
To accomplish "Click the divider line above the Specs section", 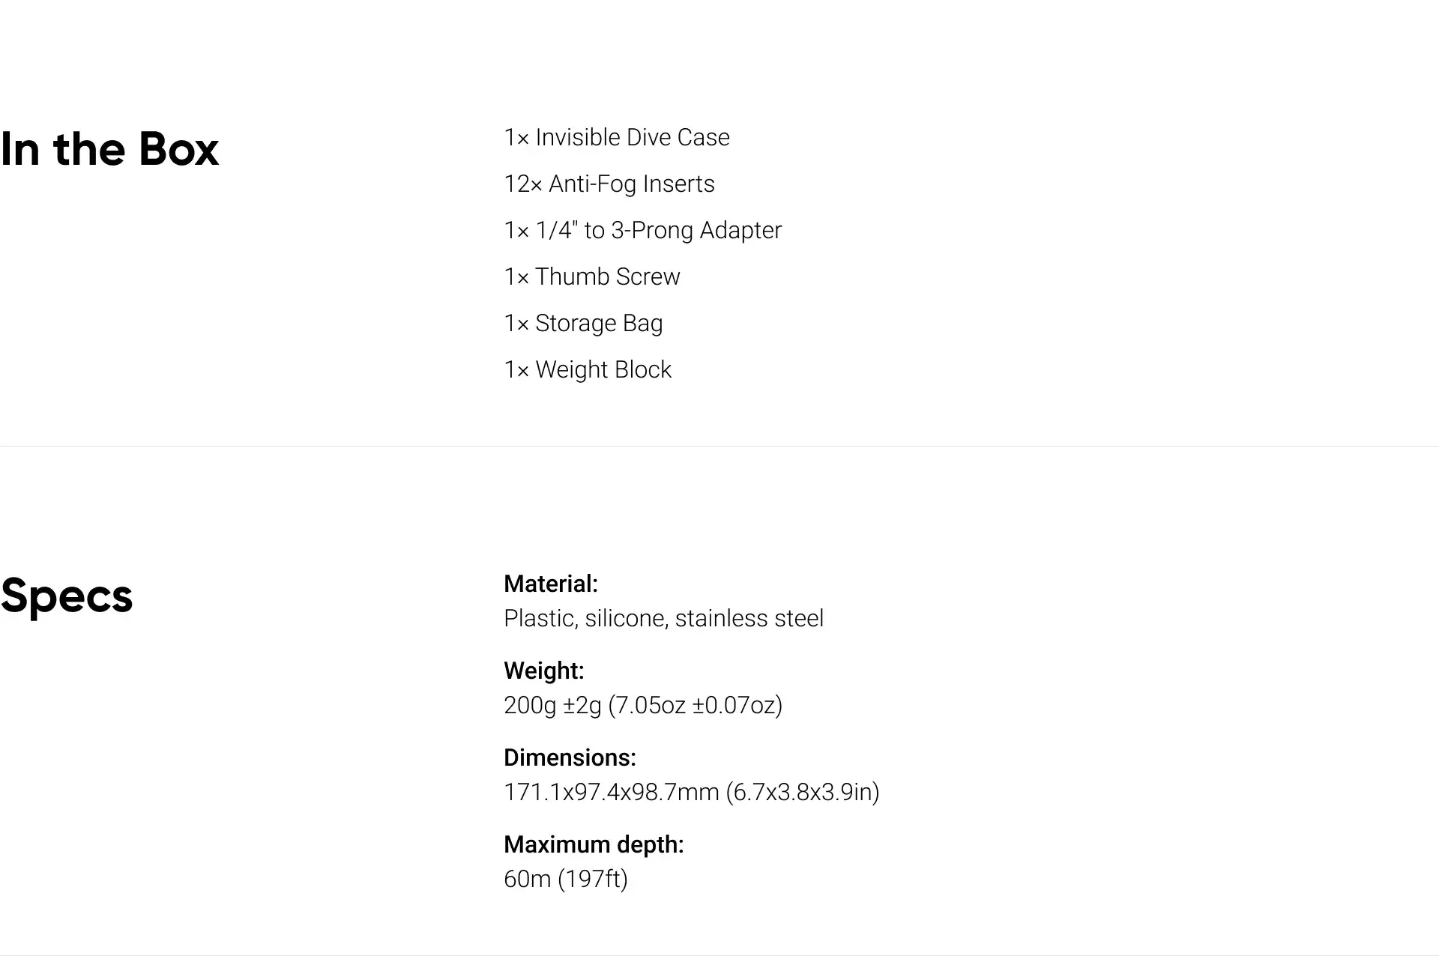I will click(x=719, y=447).
